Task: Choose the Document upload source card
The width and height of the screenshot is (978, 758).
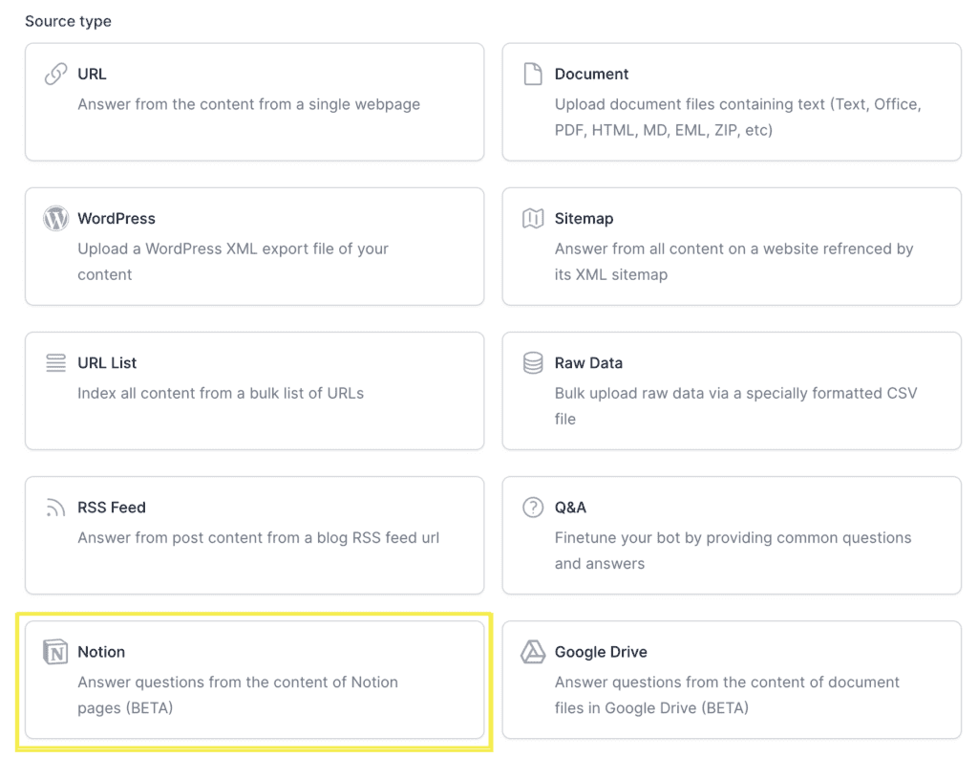Action: pos(732,101)
